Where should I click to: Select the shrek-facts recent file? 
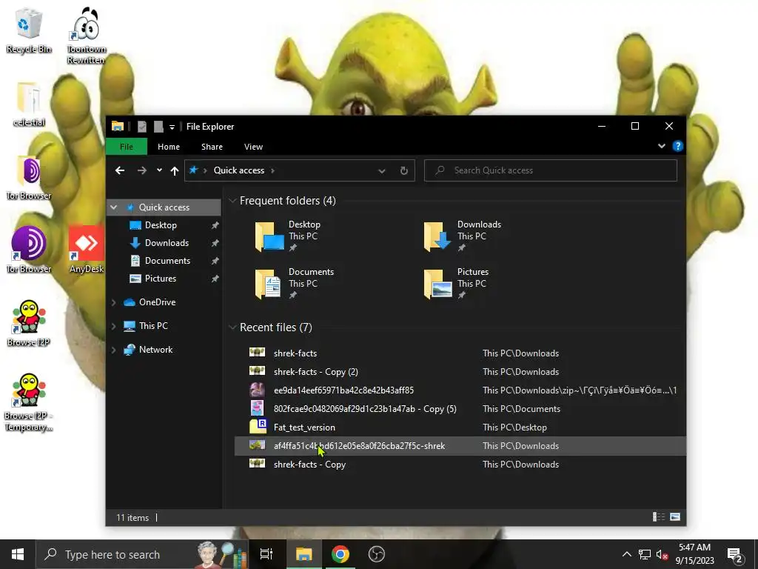pyautogui.click(x=460, y=353)
